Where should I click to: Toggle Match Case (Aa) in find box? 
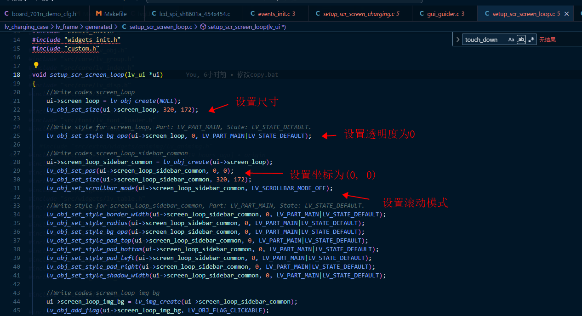click(511, 39)
